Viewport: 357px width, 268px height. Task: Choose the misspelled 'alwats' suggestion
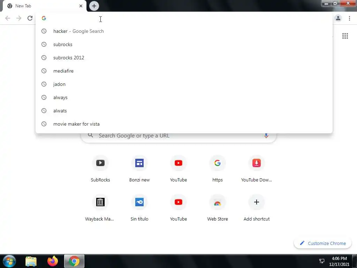click(184, 111)
